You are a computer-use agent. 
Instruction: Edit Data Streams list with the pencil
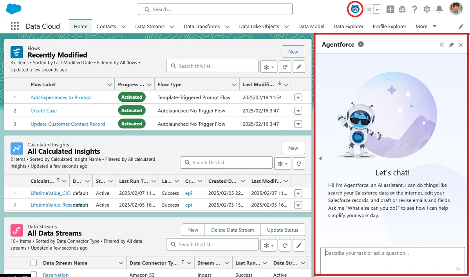(299, 245)
